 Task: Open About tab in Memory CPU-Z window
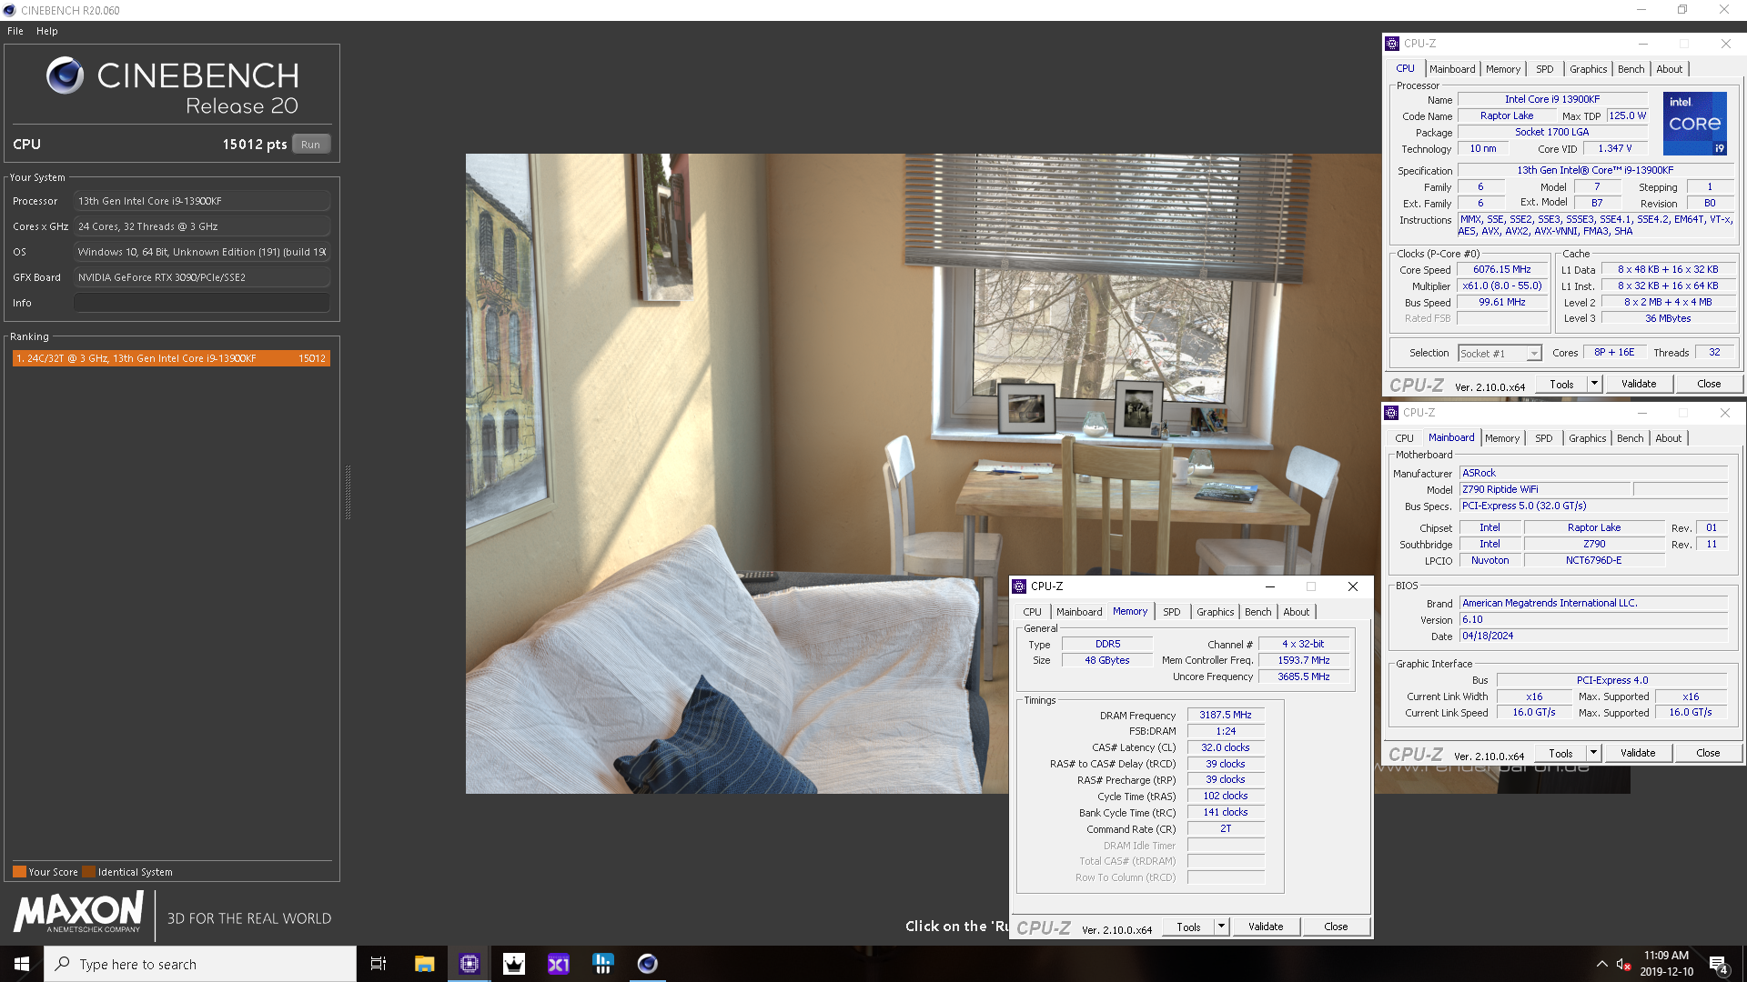click(1296, 612)
